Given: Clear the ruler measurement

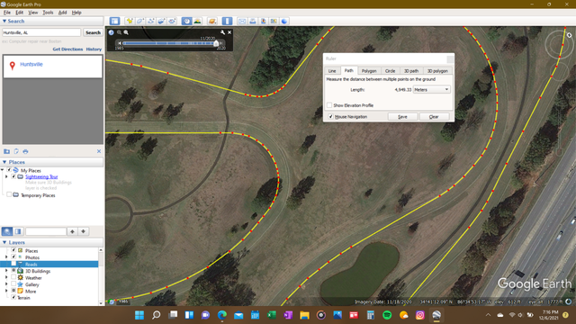Looking at the screenshot, I should 434,116.
